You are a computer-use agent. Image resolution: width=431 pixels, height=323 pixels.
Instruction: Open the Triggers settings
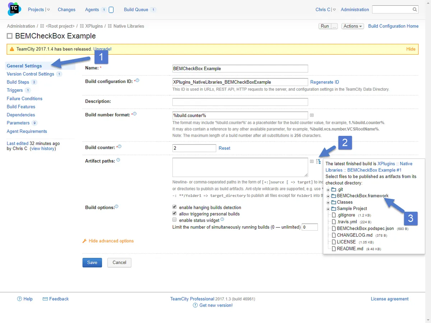coord(15,90)
